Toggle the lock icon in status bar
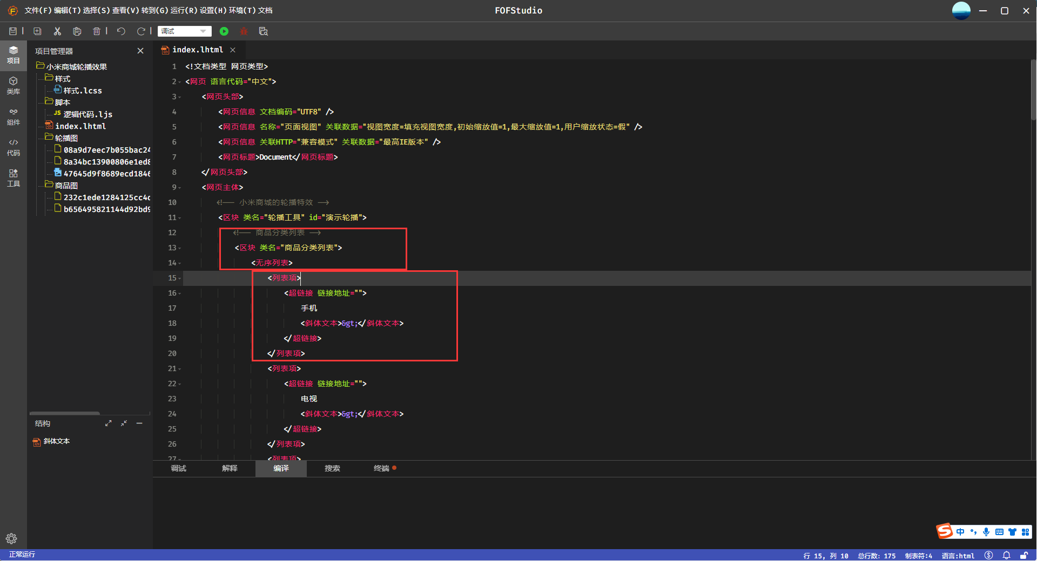 coord(1024,555)
